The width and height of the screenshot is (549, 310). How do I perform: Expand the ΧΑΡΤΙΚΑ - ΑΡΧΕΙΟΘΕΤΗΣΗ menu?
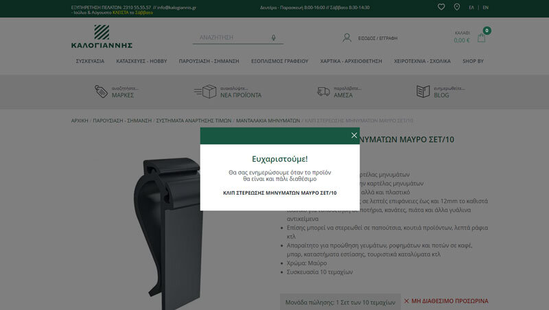click(x=351, y=61)
